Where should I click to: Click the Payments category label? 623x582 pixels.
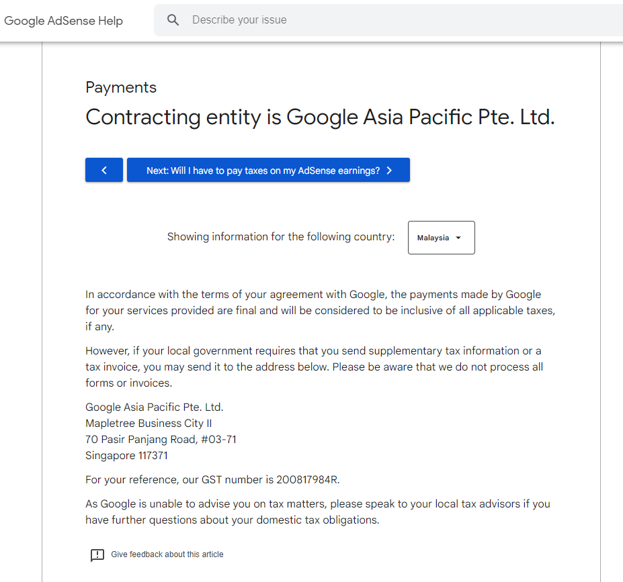(121, 87)
